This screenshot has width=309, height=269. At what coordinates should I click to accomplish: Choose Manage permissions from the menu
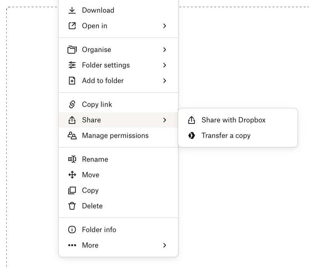click(115, 135)
